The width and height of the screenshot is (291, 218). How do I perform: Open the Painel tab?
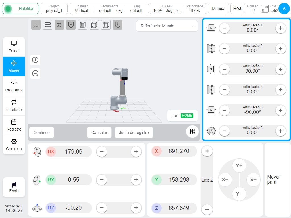[14, 47]
